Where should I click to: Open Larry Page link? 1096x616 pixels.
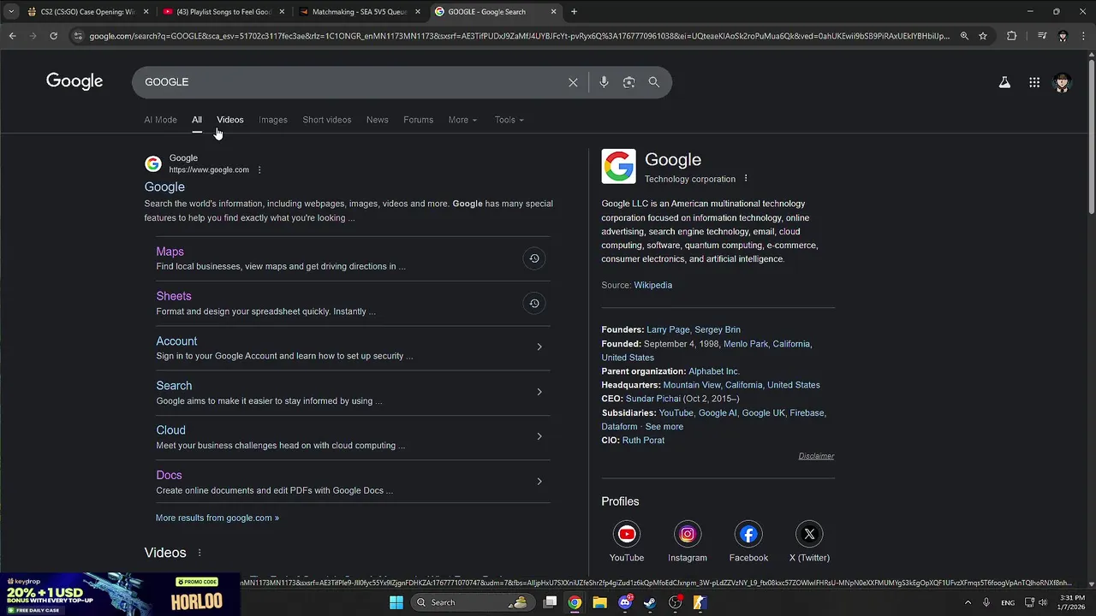tap(668, 329)
